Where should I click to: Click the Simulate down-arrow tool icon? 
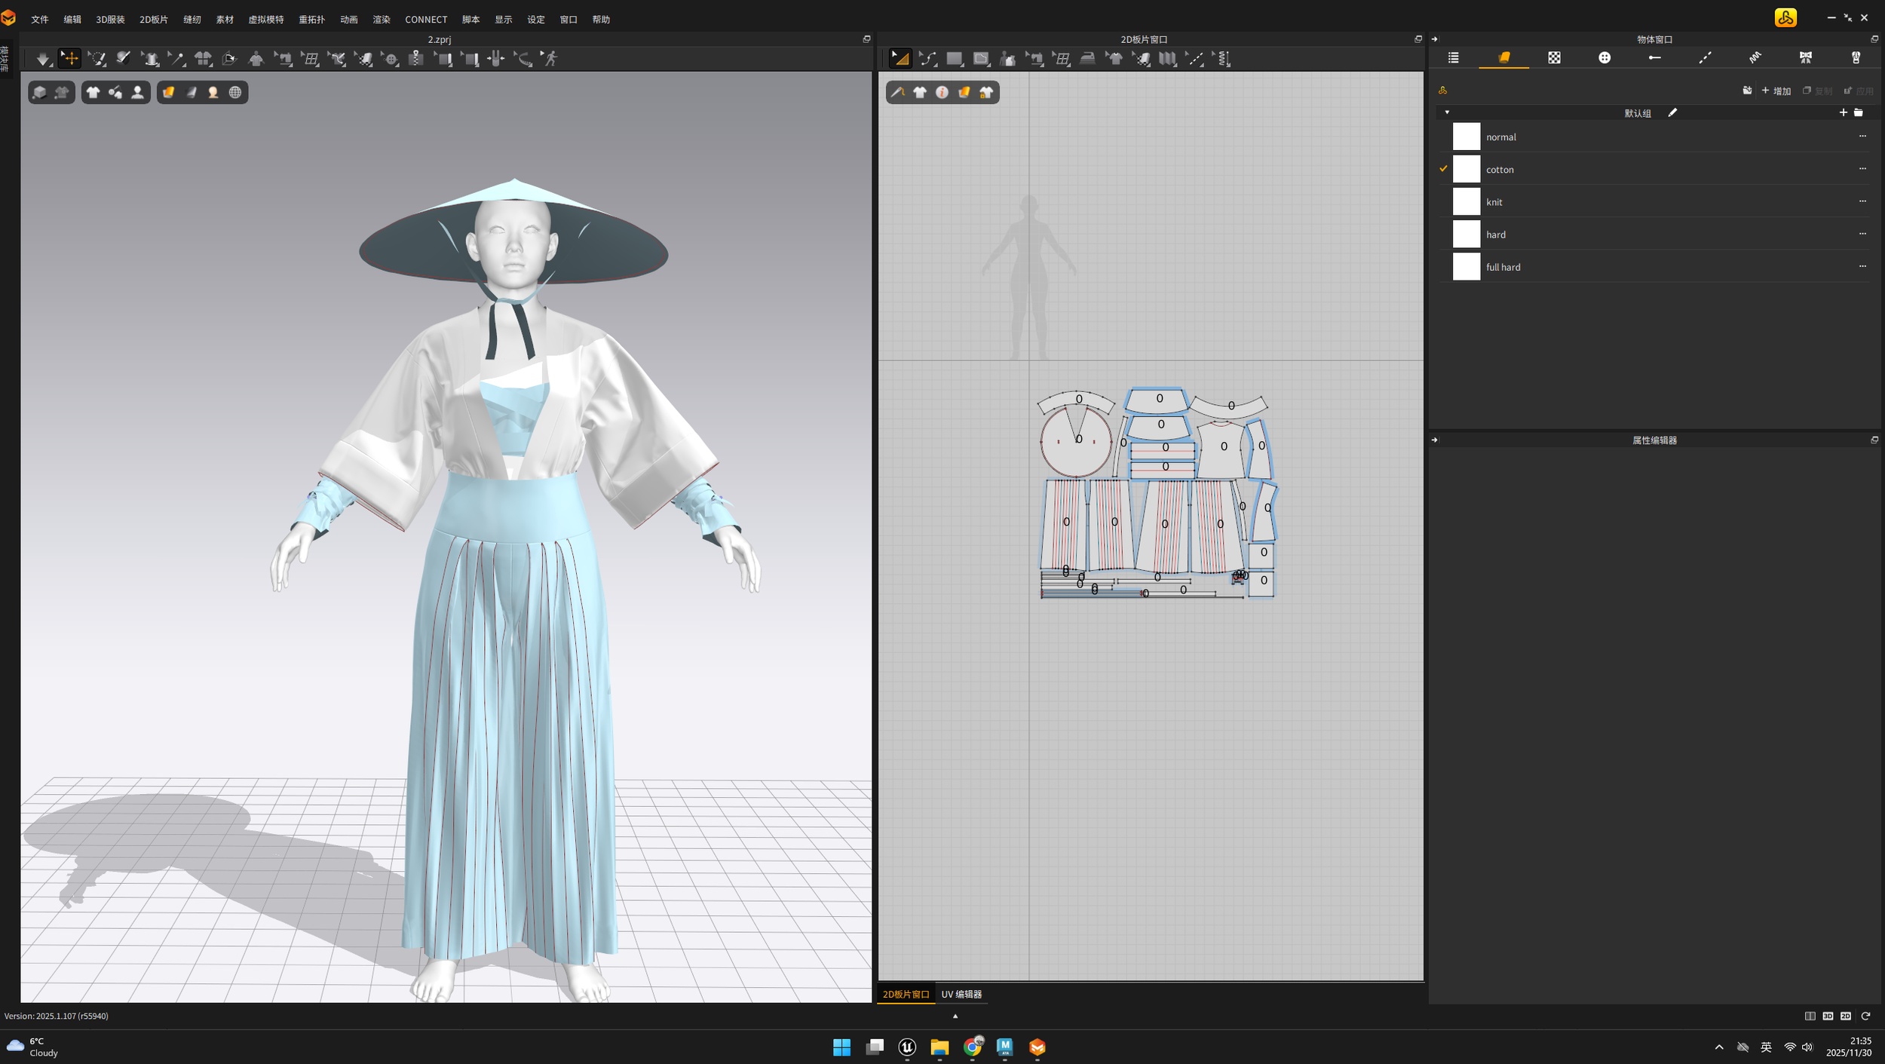pyautogui.click(x=43, y=58)
